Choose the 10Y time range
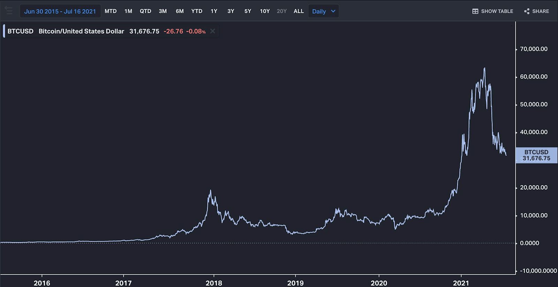The height and width of the screenshot is (287, 558). 265,11
